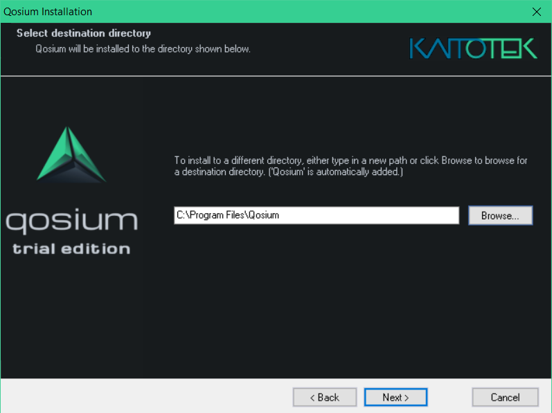
Task: Go back with the < Back button
Action: tap(325, 397)
